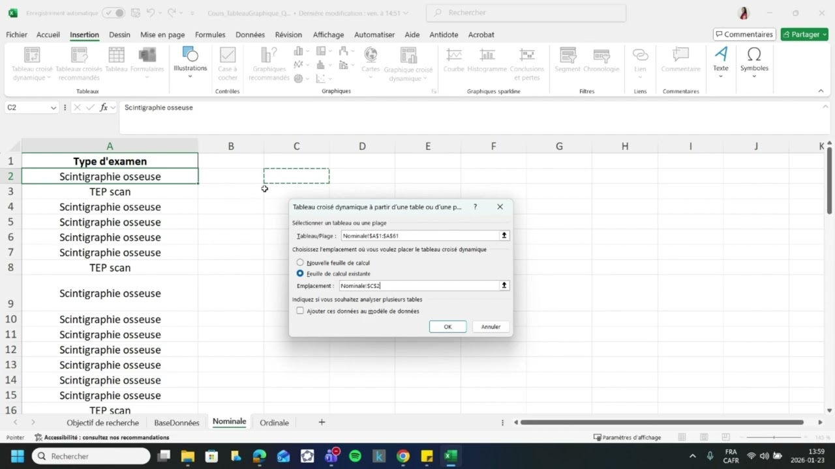Expand the formula bar
Image resolution: width=835 pixels, height=469 pixels.
coord(825,107)
